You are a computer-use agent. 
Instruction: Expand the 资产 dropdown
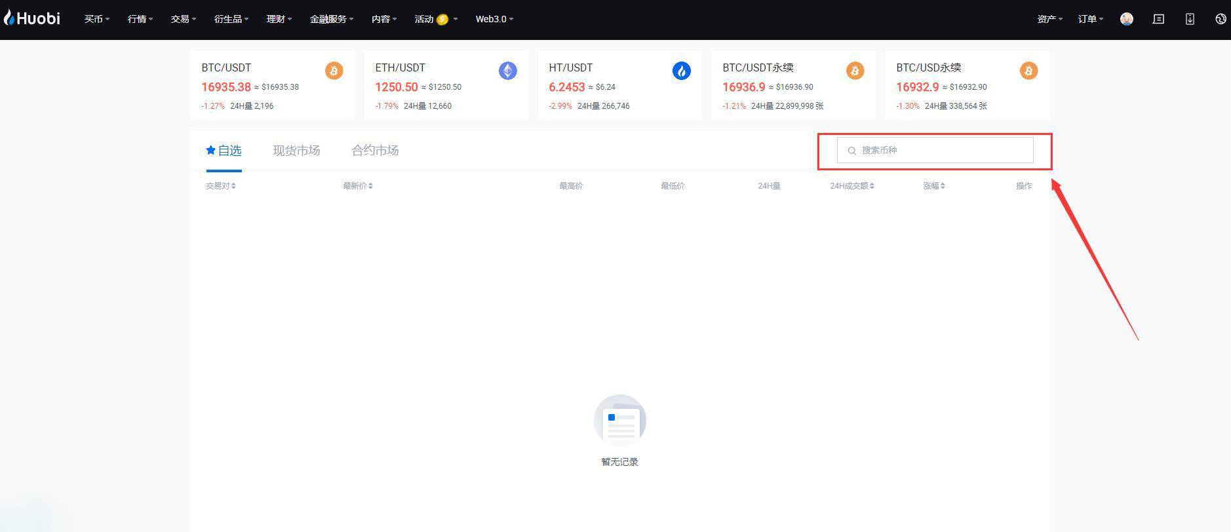(x=1049, y=19)
